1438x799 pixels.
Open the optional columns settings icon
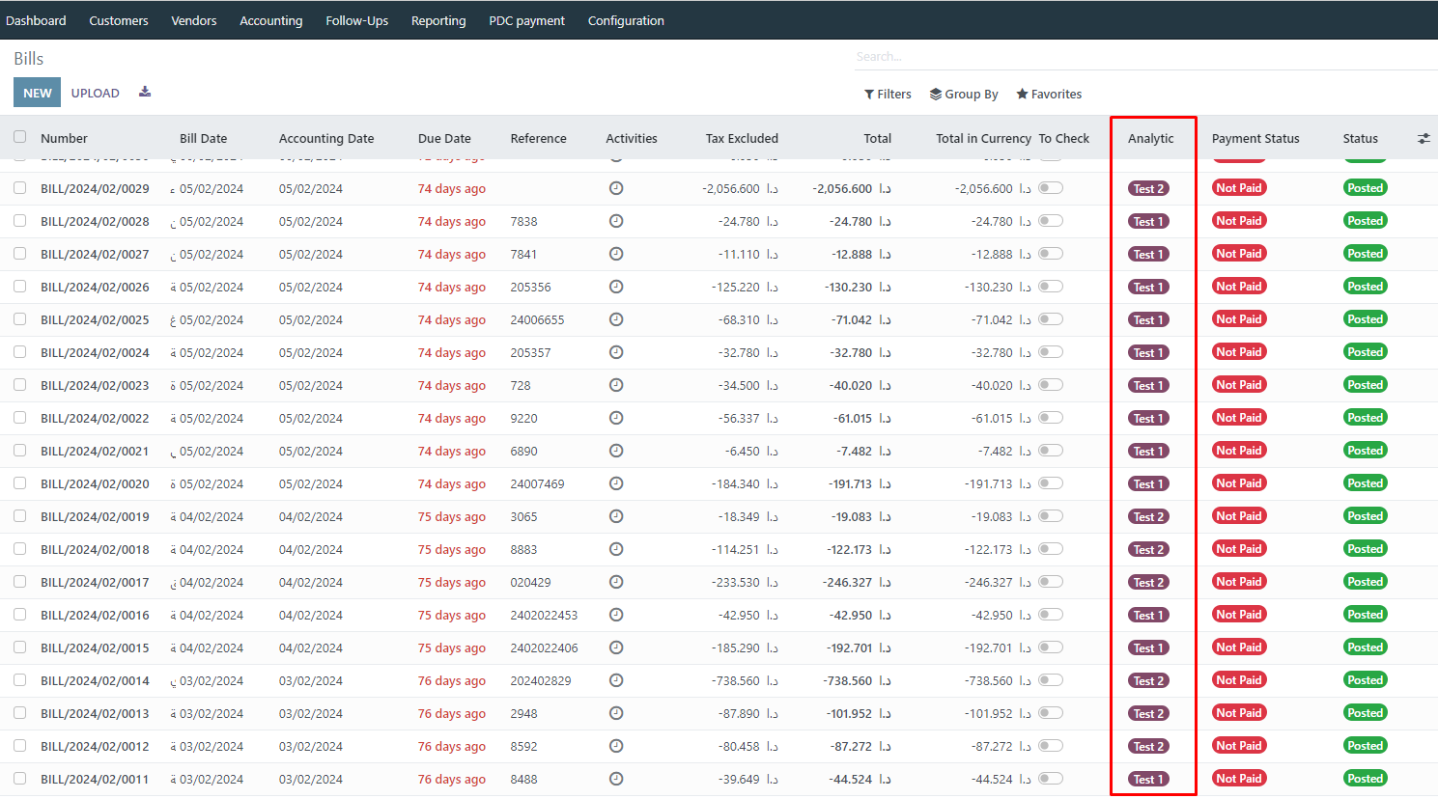[x=1424, y=139]
